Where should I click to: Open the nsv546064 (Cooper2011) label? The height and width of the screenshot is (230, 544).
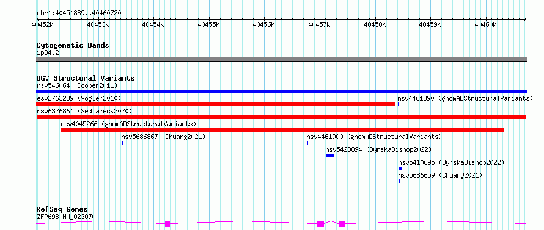click(77, 85)
